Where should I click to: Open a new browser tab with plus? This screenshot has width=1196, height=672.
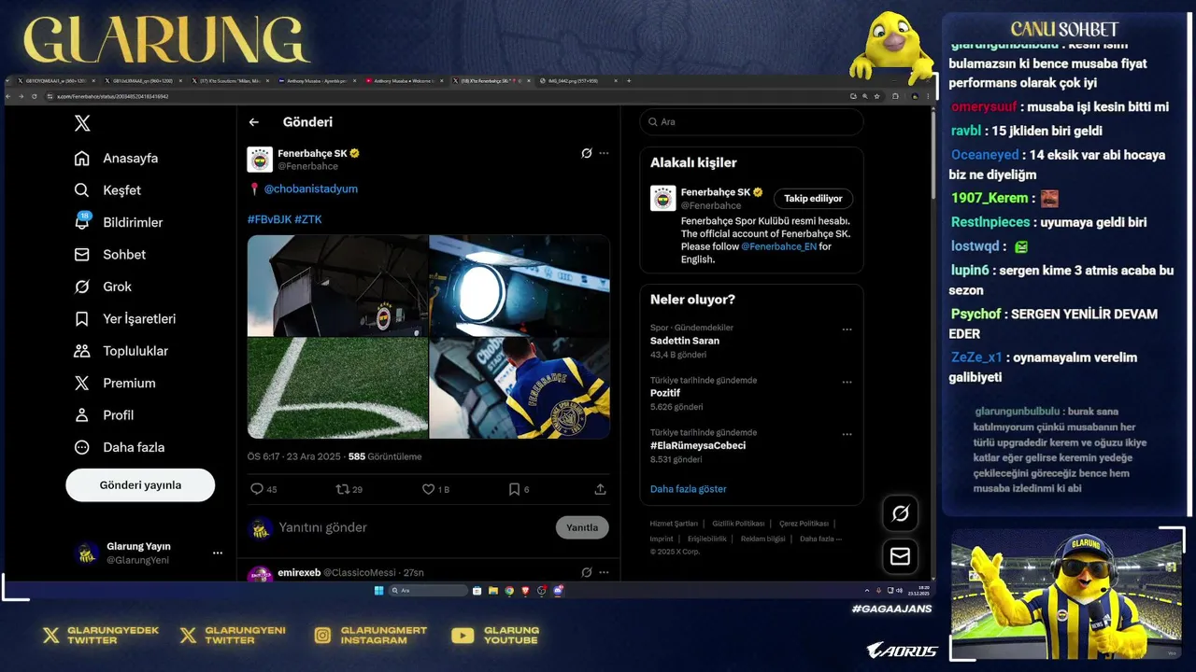coord(629,81)
